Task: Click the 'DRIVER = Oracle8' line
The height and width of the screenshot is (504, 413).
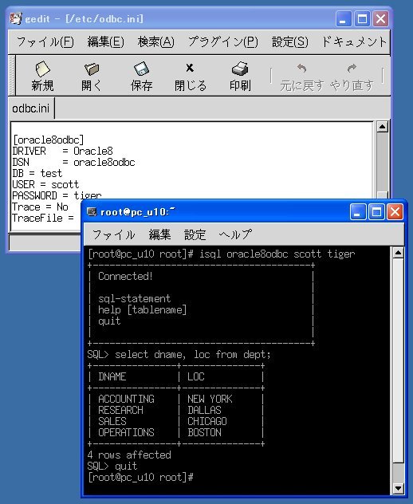Action: [x=62, y=151]
